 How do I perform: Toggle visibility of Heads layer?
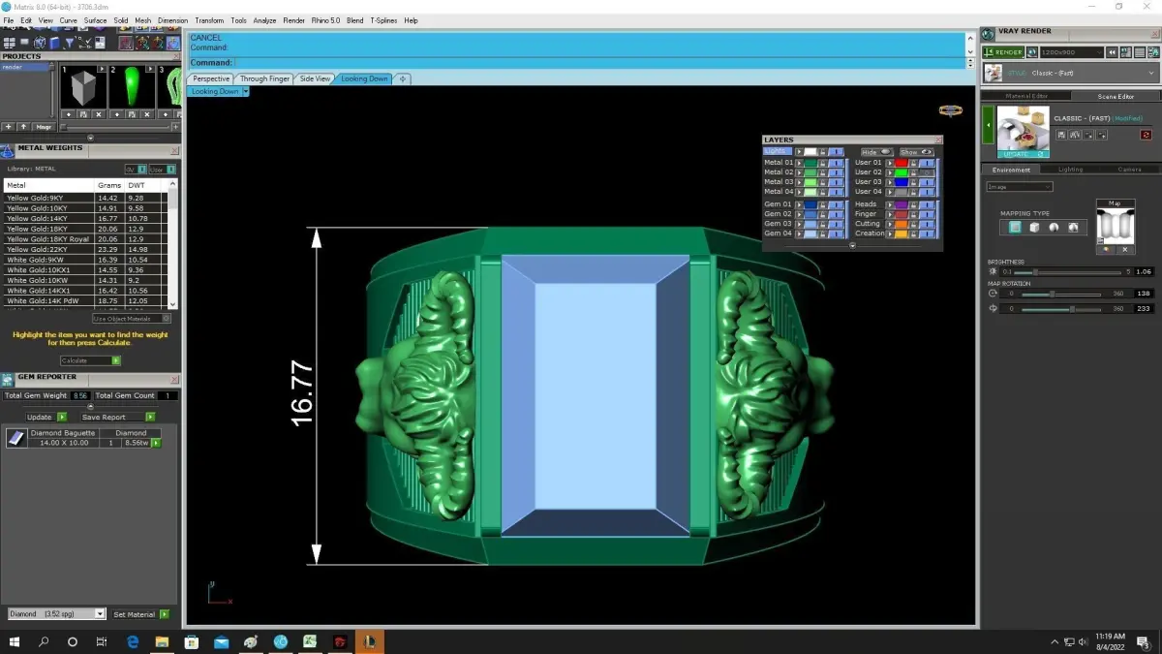point(927,204)
